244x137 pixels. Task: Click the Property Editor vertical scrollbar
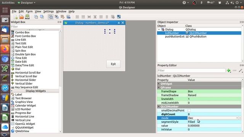click(x=242, y=106)
